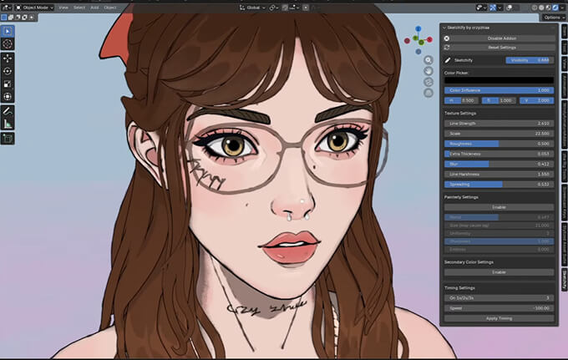Click the Reset Settings button
Image resolution: width=568 pixels, height=360 pixels.
click(498, 47)
